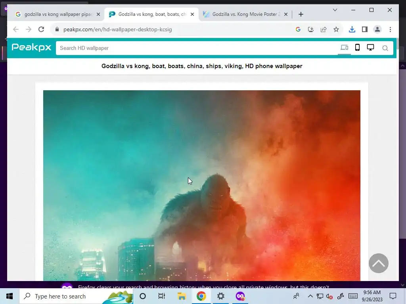The height and width of the screenshot is (304, 406).
Task: Open the People icon in system tray
Action: (x=296, y=296)
